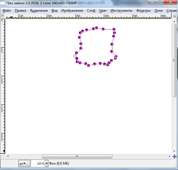Open the Справка menu

click(172, 11)
